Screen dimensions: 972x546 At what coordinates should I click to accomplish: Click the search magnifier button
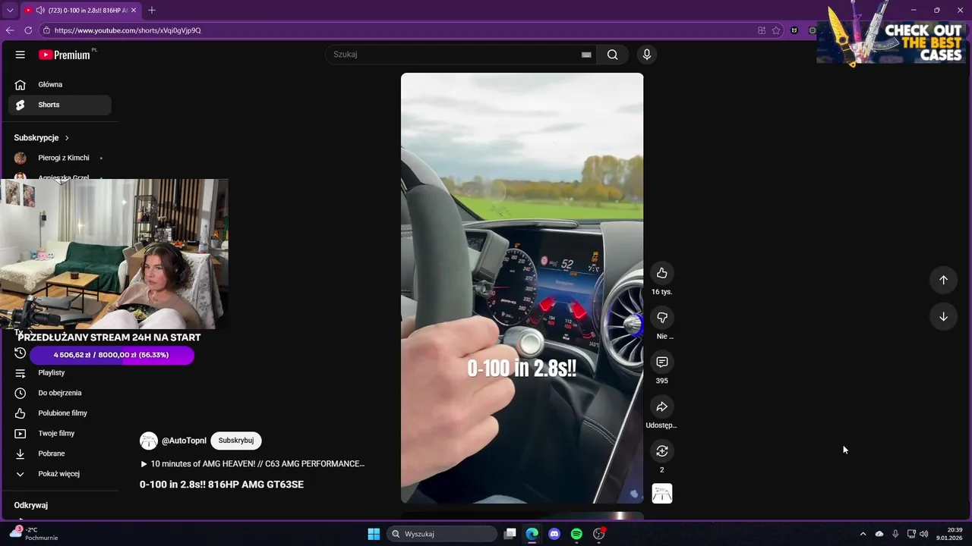tap(613, 55)
